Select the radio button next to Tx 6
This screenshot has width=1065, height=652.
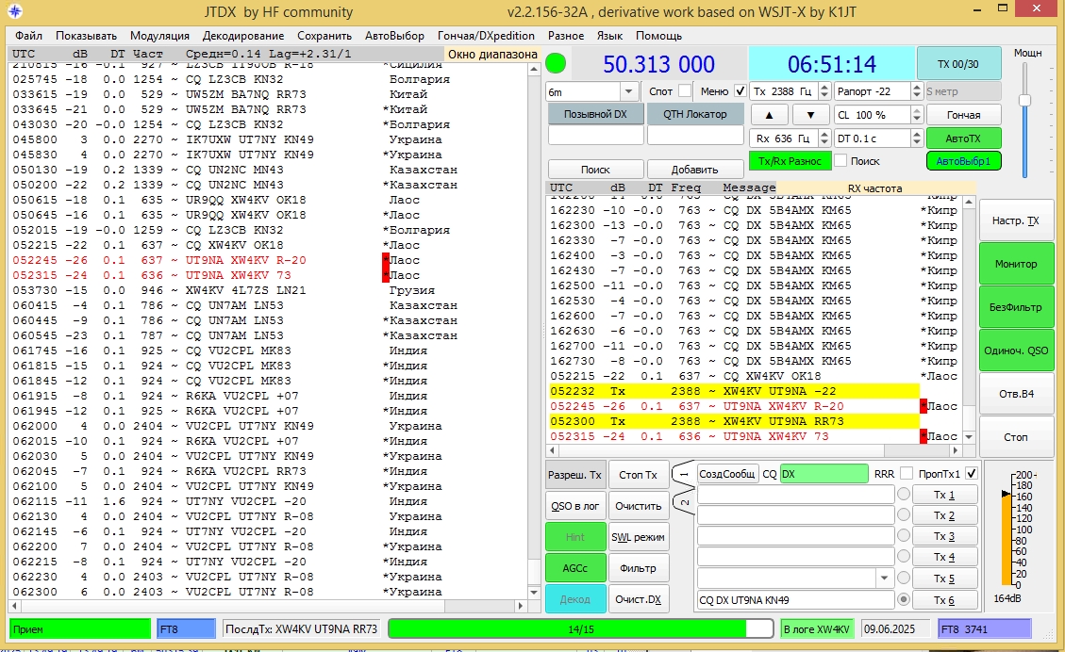point(904,600)
